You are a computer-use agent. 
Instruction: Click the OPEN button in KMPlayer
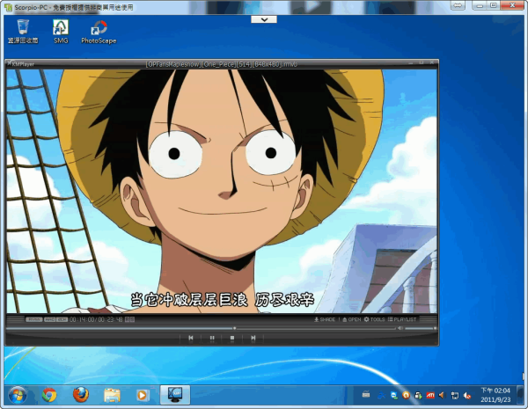point(351,319)
